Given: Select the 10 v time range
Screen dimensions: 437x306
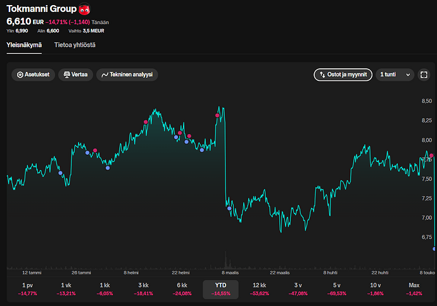Looking at the screenshot, I should pos(376,290).
